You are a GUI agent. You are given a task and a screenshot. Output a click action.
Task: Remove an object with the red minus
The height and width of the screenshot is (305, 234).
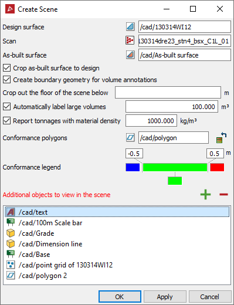(x=223, y=194)
